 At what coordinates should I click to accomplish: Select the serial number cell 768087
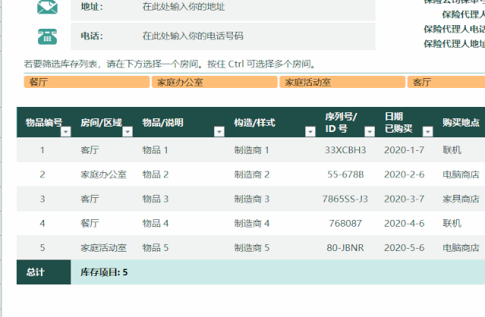345,223
